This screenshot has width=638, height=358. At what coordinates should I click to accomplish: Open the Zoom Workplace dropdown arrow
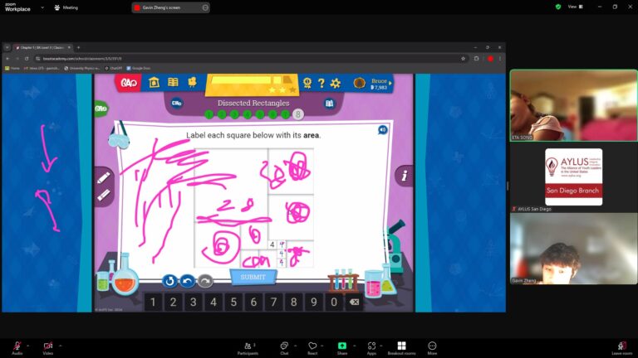pyautogui.click(x=42, y=7)
